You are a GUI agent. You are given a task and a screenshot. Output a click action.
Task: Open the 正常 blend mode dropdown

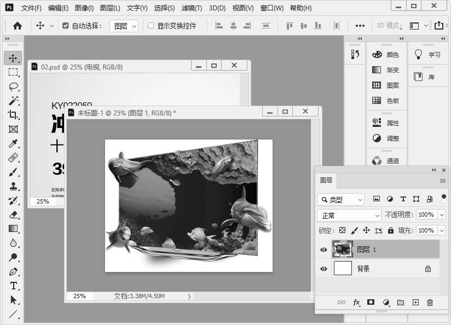click(x=349, y=215)
